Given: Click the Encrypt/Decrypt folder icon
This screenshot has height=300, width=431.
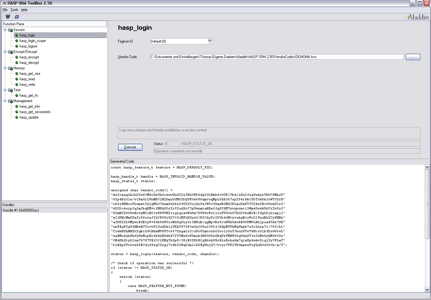Looking at the screenshot, I should pos(10,52).
